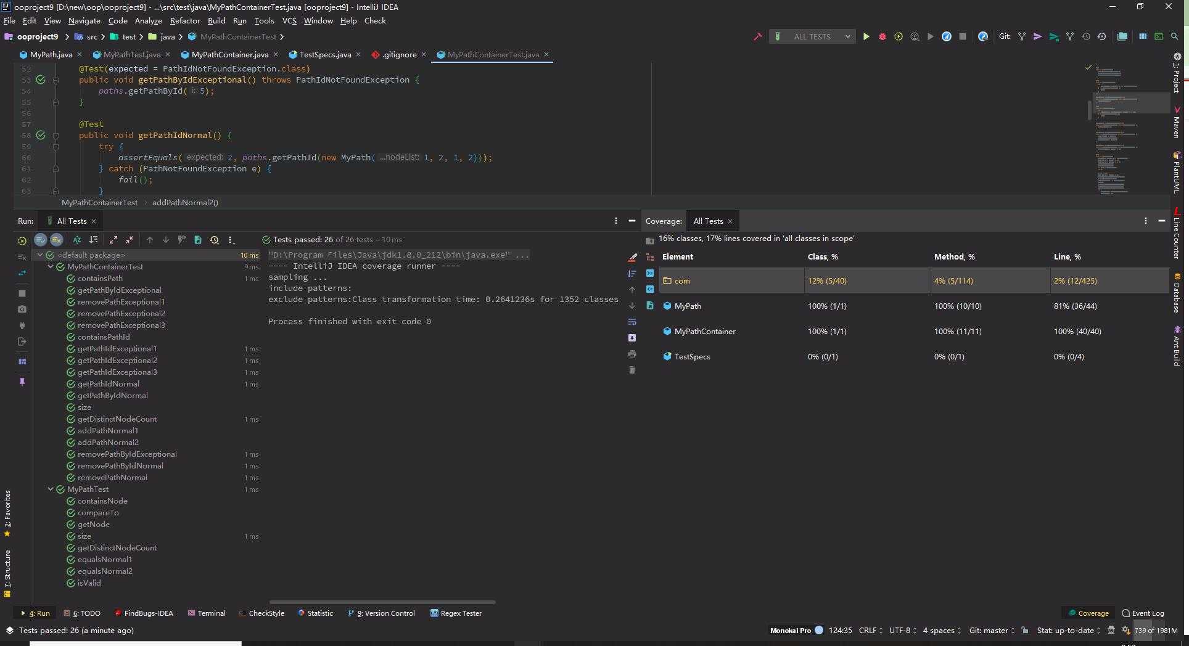Start debugging with the red bug icon
Screen dimensions: 1189x646
[882, 37]
